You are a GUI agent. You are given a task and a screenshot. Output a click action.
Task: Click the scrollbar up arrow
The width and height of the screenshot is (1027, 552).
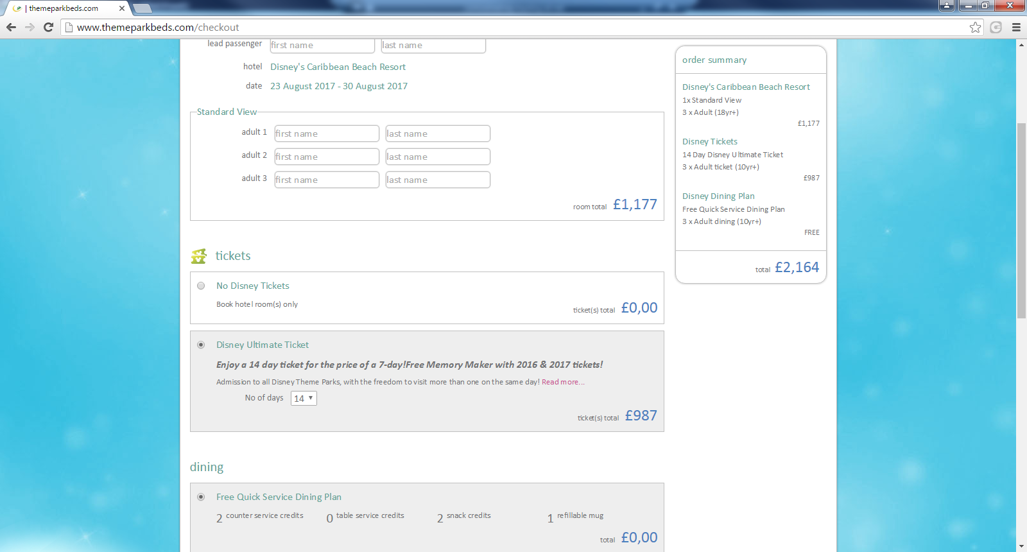[1021, 45]
